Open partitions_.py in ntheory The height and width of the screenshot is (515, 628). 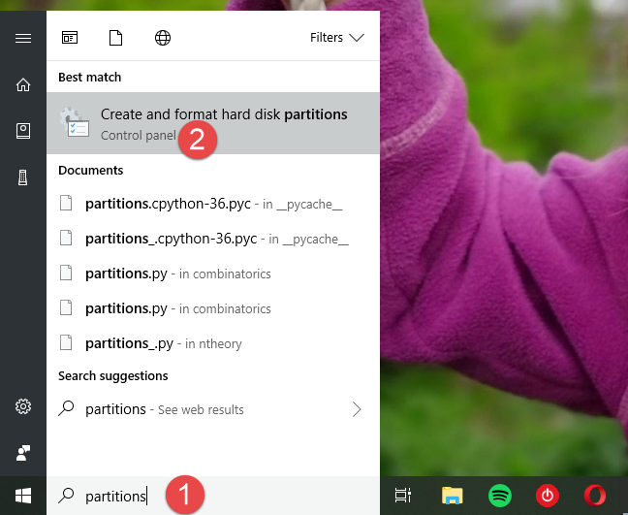point(213,343)
